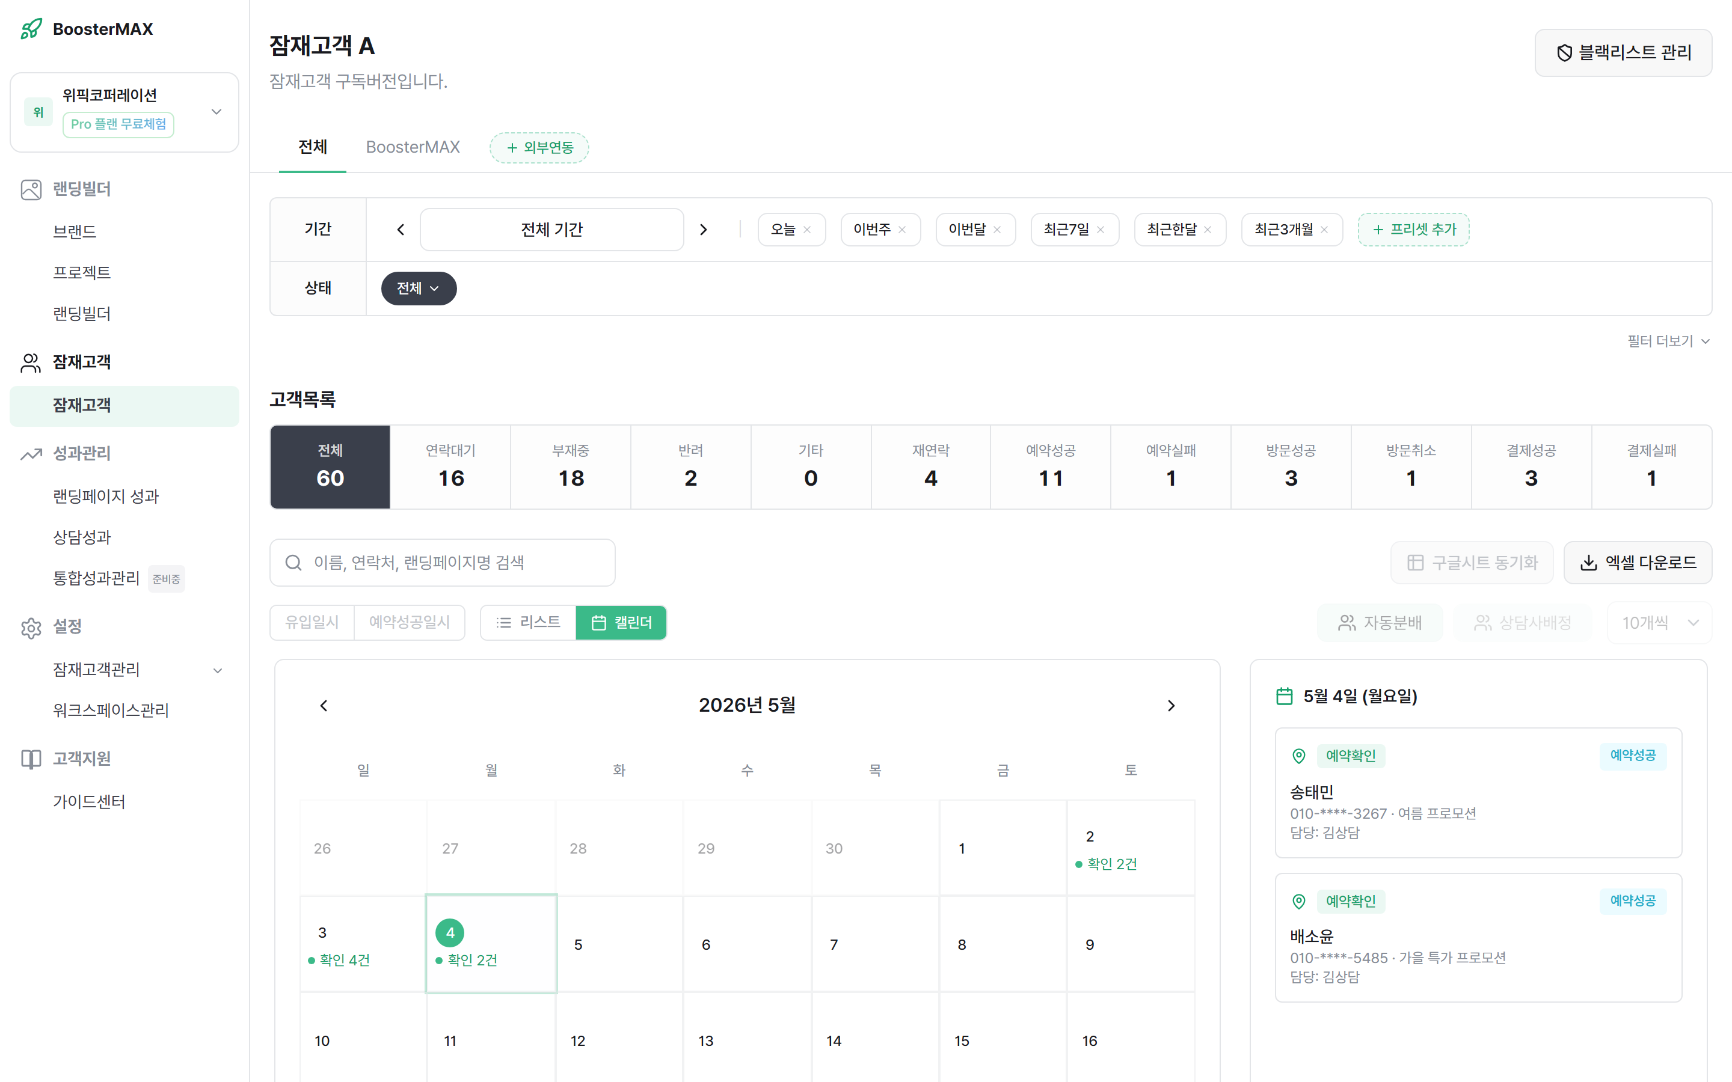Open 송태민 reservation card

pyautogui.click(x=1478, y=793)
